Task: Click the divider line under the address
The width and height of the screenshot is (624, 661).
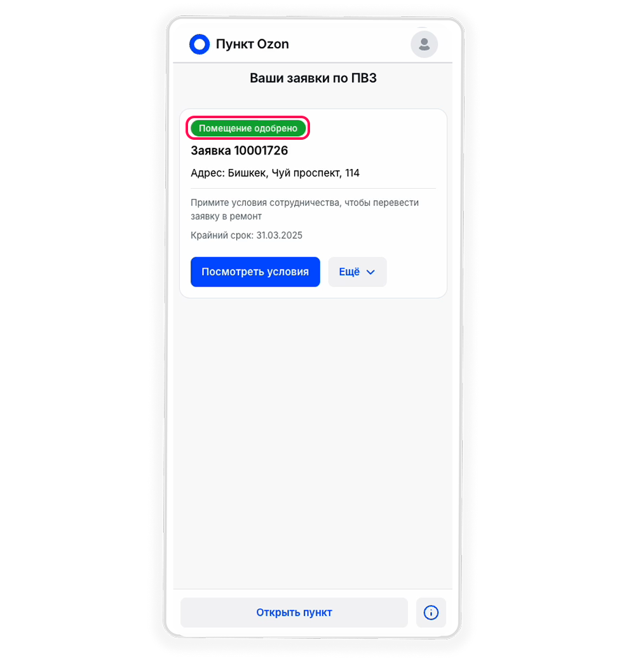Action: click(313, 188)
